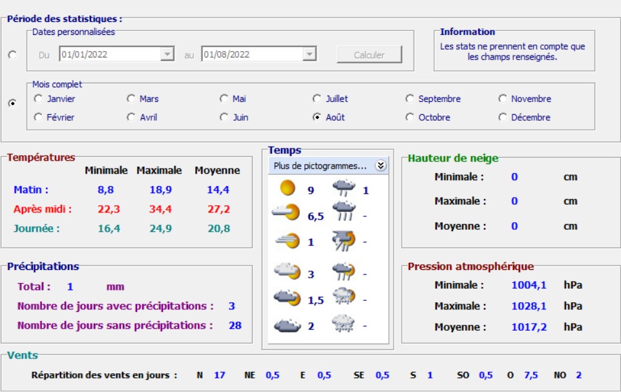This screenshot has width=621, height=392.
Task: Choose the Novembre month option
Action: [525, 99]
